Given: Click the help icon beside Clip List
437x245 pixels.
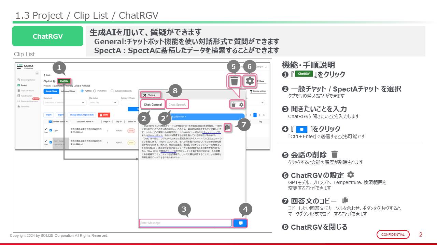Looking at the screenshot, I should 54,81.
